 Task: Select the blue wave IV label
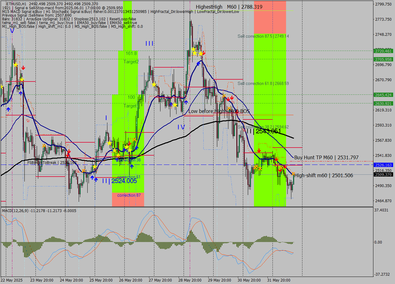[181, 127]
